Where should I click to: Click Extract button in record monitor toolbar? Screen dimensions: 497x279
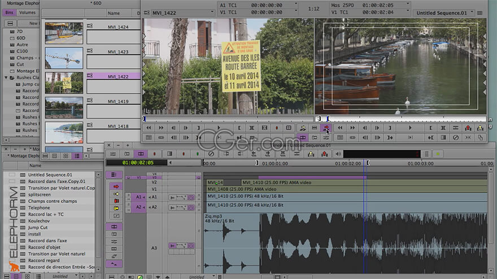click(x=481, y=128)
